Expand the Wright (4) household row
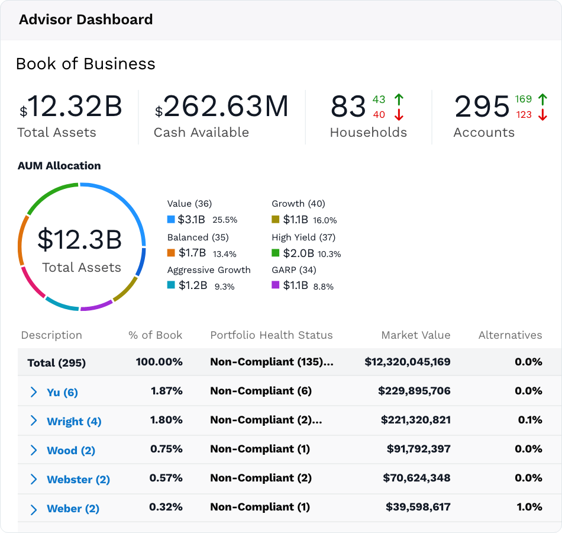The image size is (562, 533). (34, 420)
